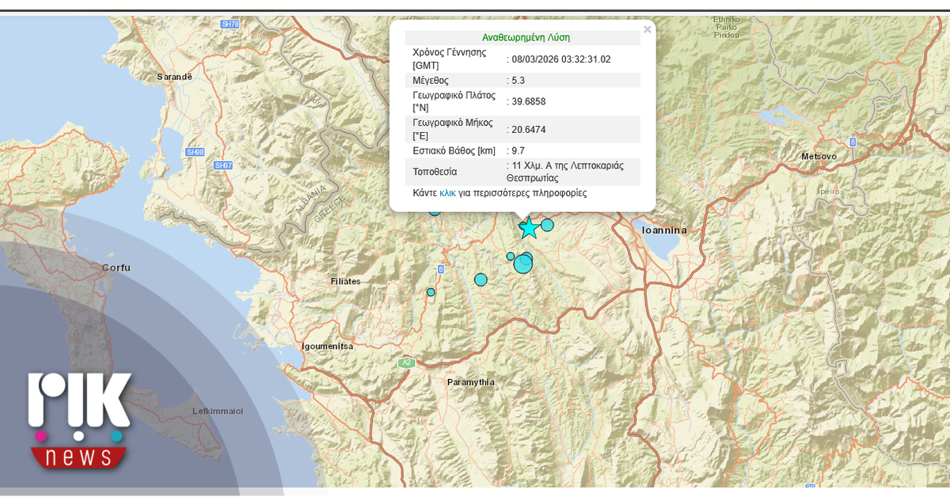Click the Corfu label on map
This screenshot has width=950, height=497.
(x=116, y=267)
